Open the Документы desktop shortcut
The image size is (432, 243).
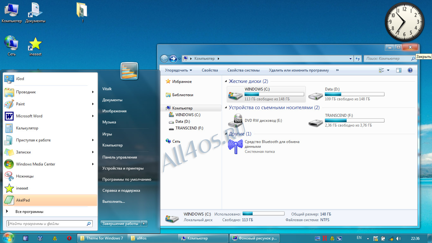35,13
